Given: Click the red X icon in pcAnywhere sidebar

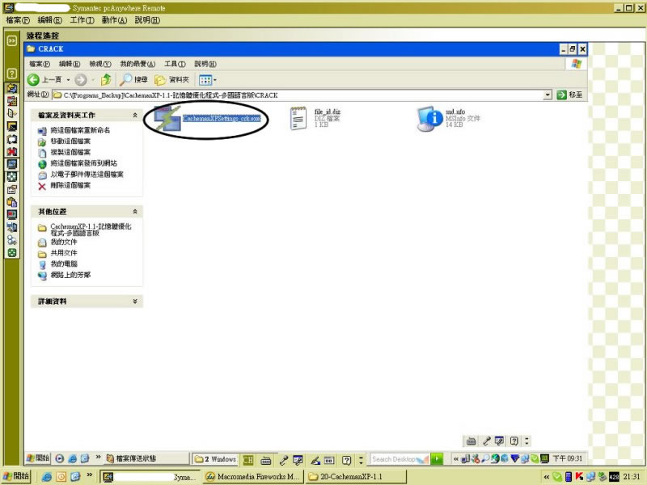Looking at the screenshot, I should coord(12,151).
